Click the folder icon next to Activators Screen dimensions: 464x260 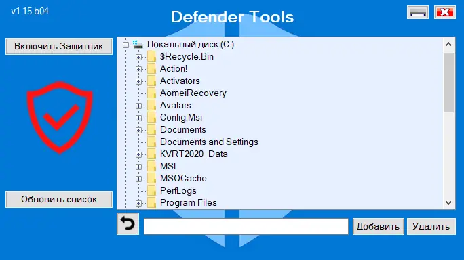[x=151, y=81]
